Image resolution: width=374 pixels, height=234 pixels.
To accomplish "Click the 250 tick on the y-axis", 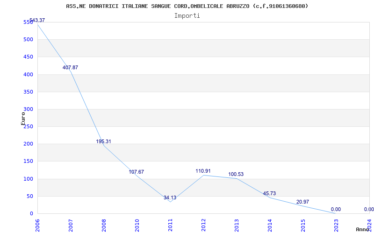I will (x=28, y=126).
